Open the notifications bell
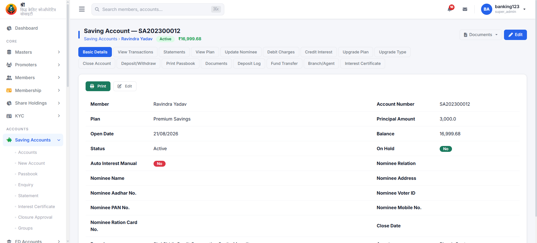537x243 pixels. [450, 9]
